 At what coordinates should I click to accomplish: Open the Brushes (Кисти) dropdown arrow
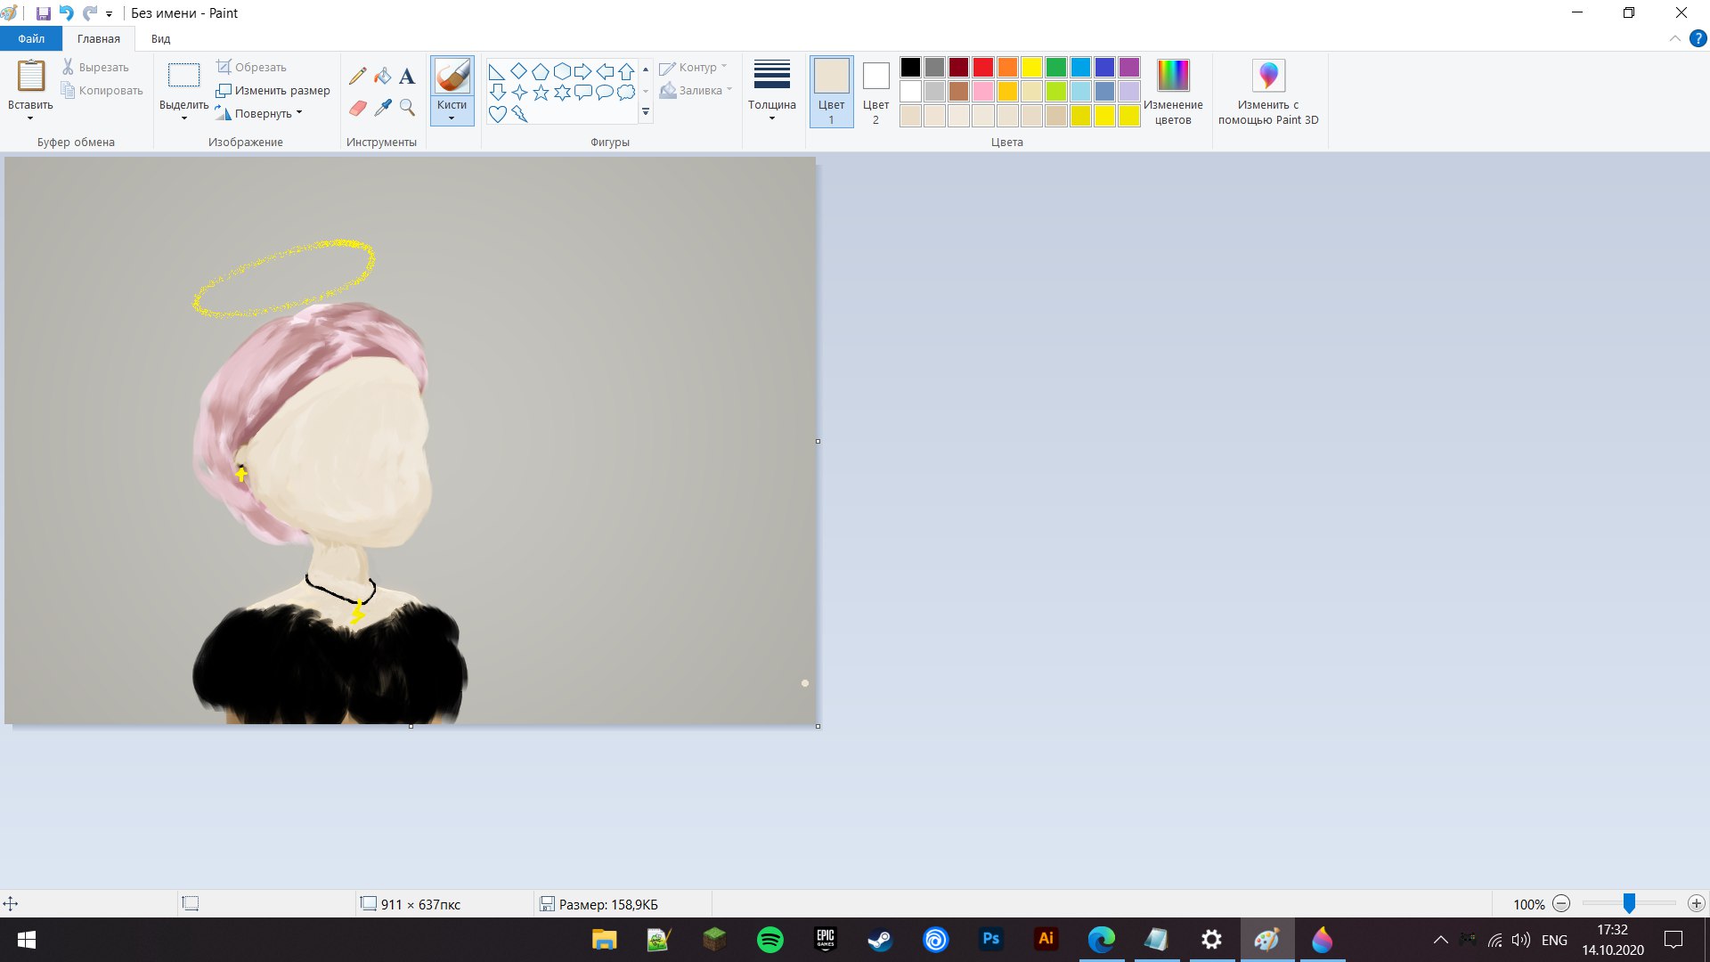coord(452,118)
